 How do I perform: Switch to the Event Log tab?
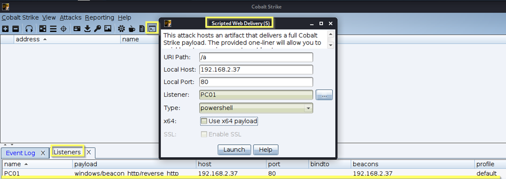point(21,153)
